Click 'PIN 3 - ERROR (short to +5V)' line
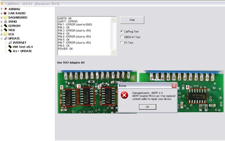225x141 pixels. [74, 31]
